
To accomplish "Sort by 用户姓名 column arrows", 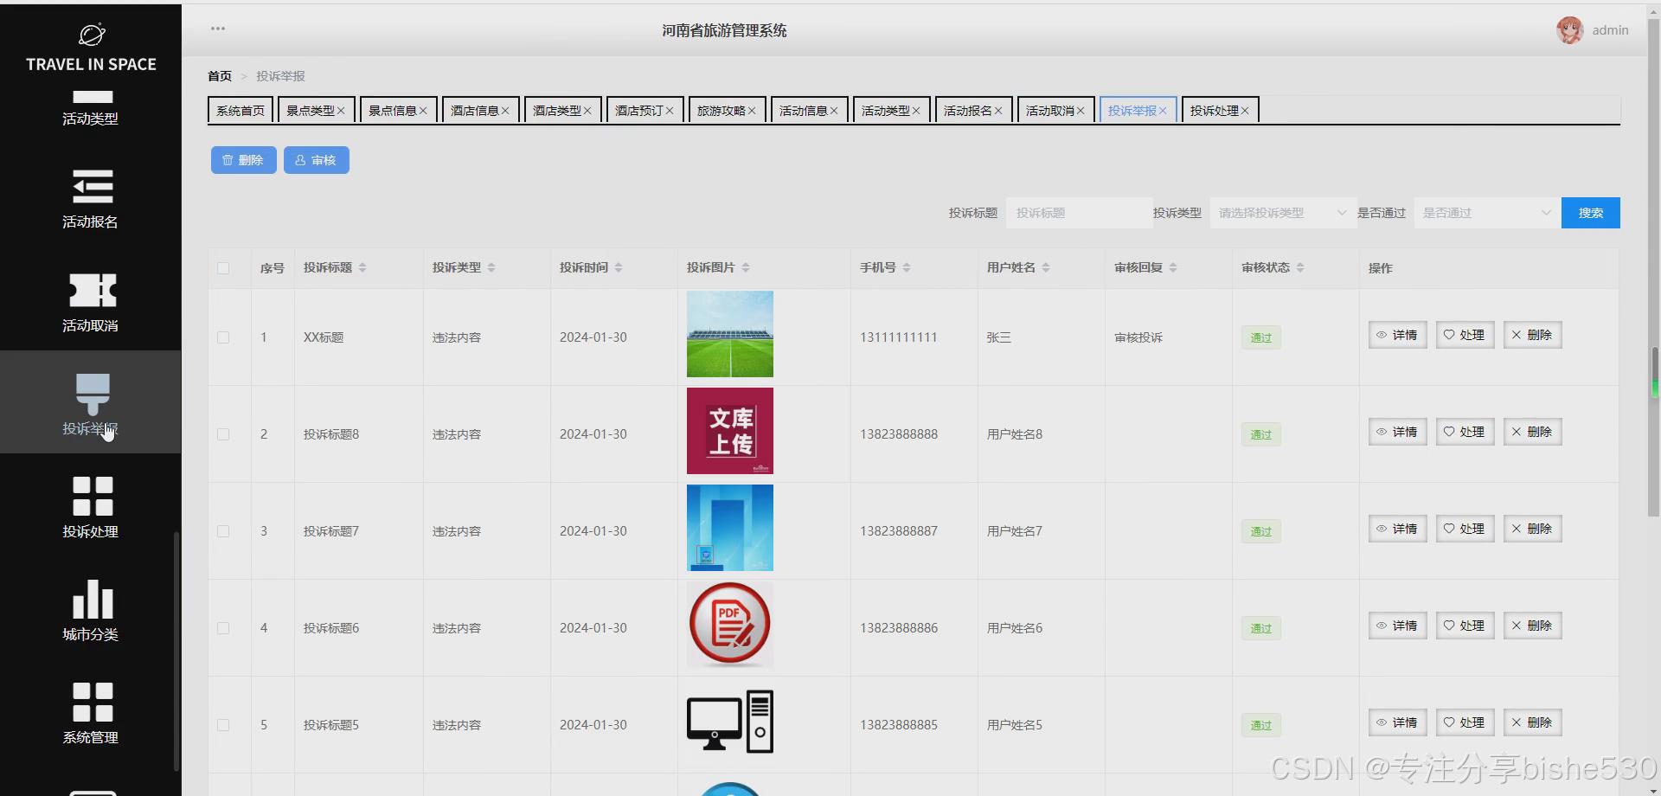I will coord(1046,268).
